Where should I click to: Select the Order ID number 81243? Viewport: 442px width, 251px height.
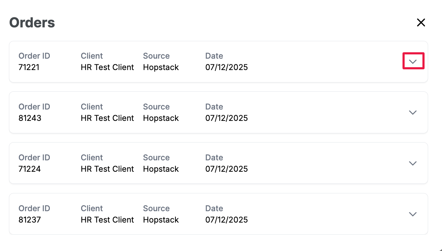click(30, 118)
